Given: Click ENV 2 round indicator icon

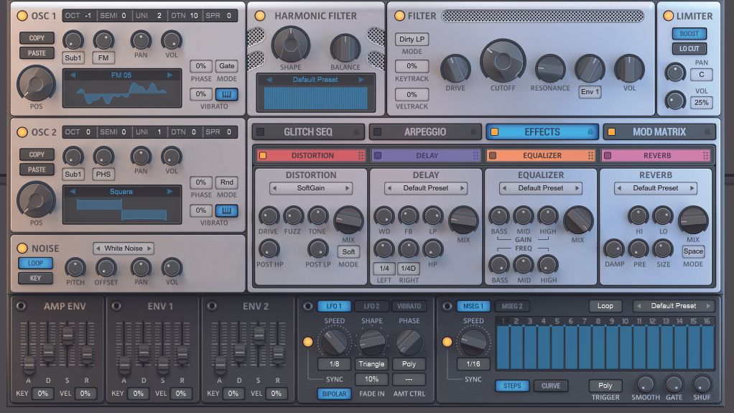Looking at the screenshot, I should [x=212, y=306].
